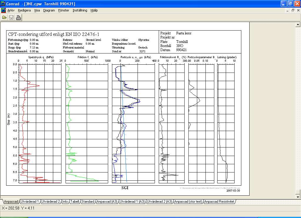Open the Arkiv menu
This screenshot has width=301, height=218.
coord(11,10)
